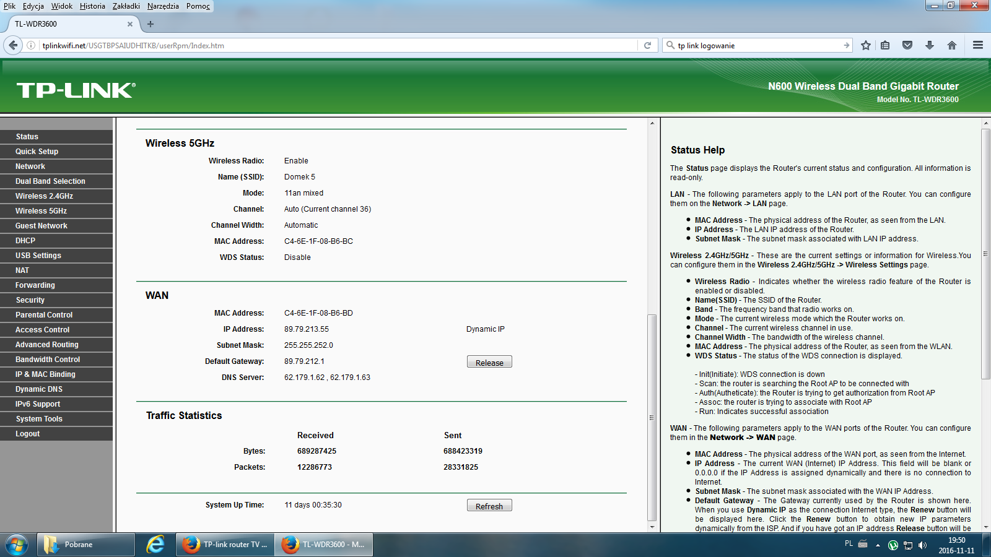Viewport: 991px width, 557px height.
Task: Open Forwarding settings
Action: pos(56,285)
